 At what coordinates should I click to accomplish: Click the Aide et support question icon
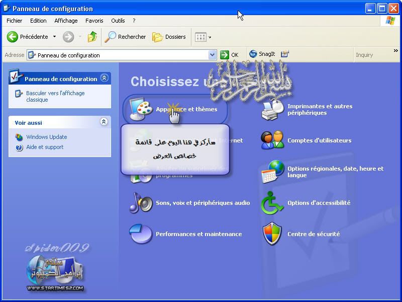coord(19,147)
